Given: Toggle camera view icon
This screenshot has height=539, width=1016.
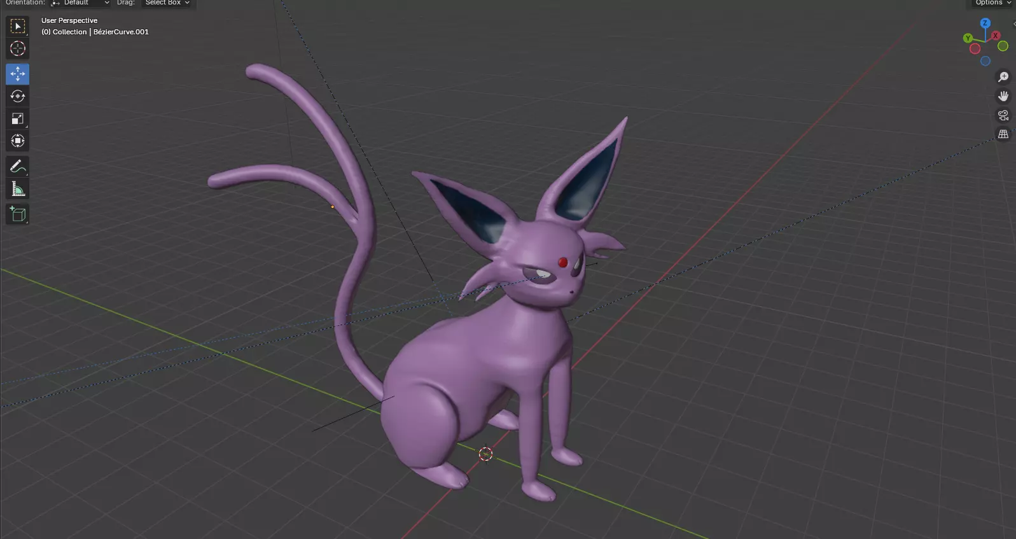Looking at the screenshot, I should [x=1003, y=115].
